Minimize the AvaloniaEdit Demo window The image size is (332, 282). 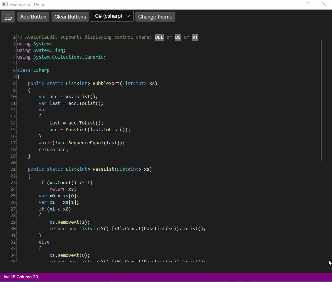click(x=291, y=4)
